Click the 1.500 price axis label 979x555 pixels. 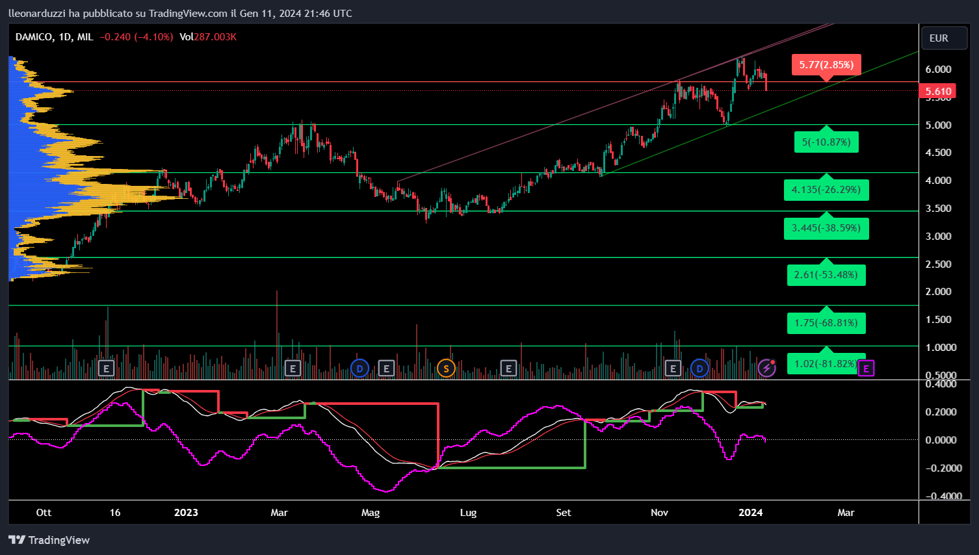939,320
